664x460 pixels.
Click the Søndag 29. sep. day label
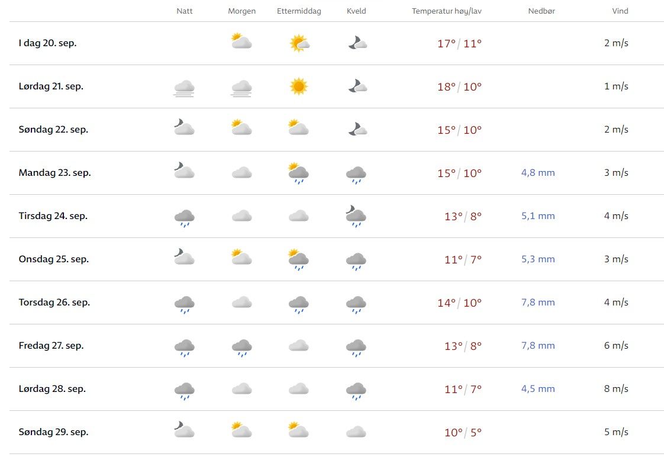coord(53,432)
